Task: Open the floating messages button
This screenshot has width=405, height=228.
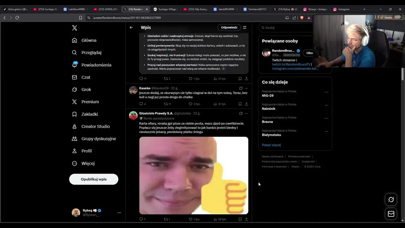Action: coord(391,214)
